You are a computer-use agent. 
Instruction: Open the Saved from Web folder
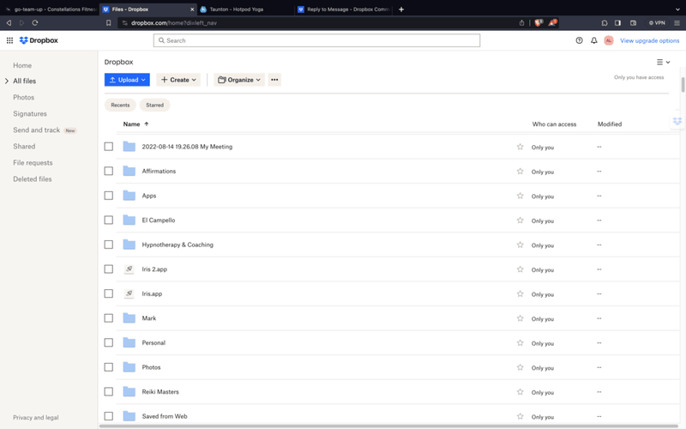165,416
